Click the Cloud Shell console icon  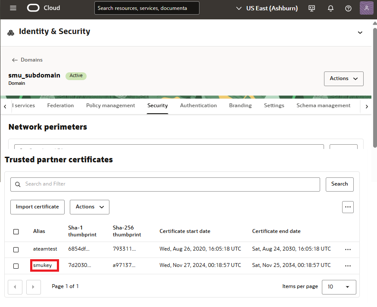coord(312,8)
